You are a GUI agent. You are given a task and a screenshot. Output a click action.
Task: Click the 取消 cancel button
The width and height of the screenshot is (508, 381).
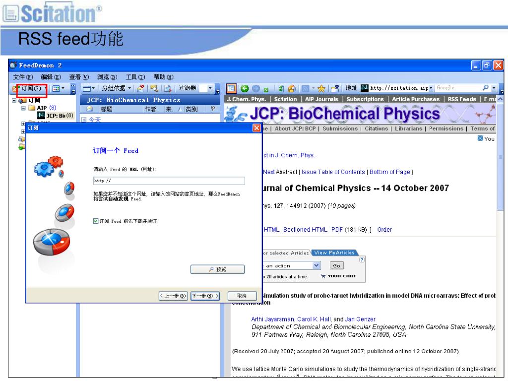coord(242,296)
